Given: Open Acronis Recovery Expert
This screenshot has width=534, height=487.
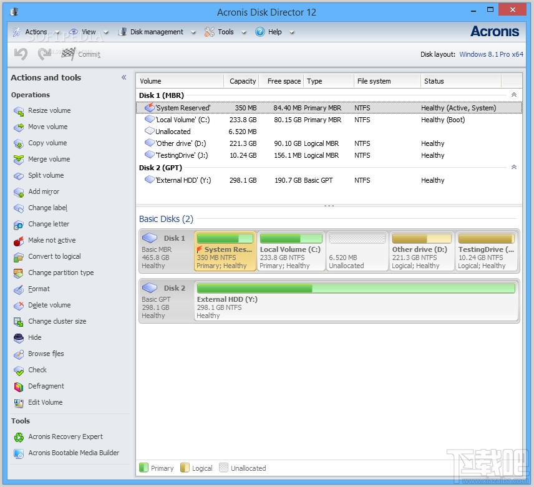Looking at the screenshot, I should click(x=59, y=436).
